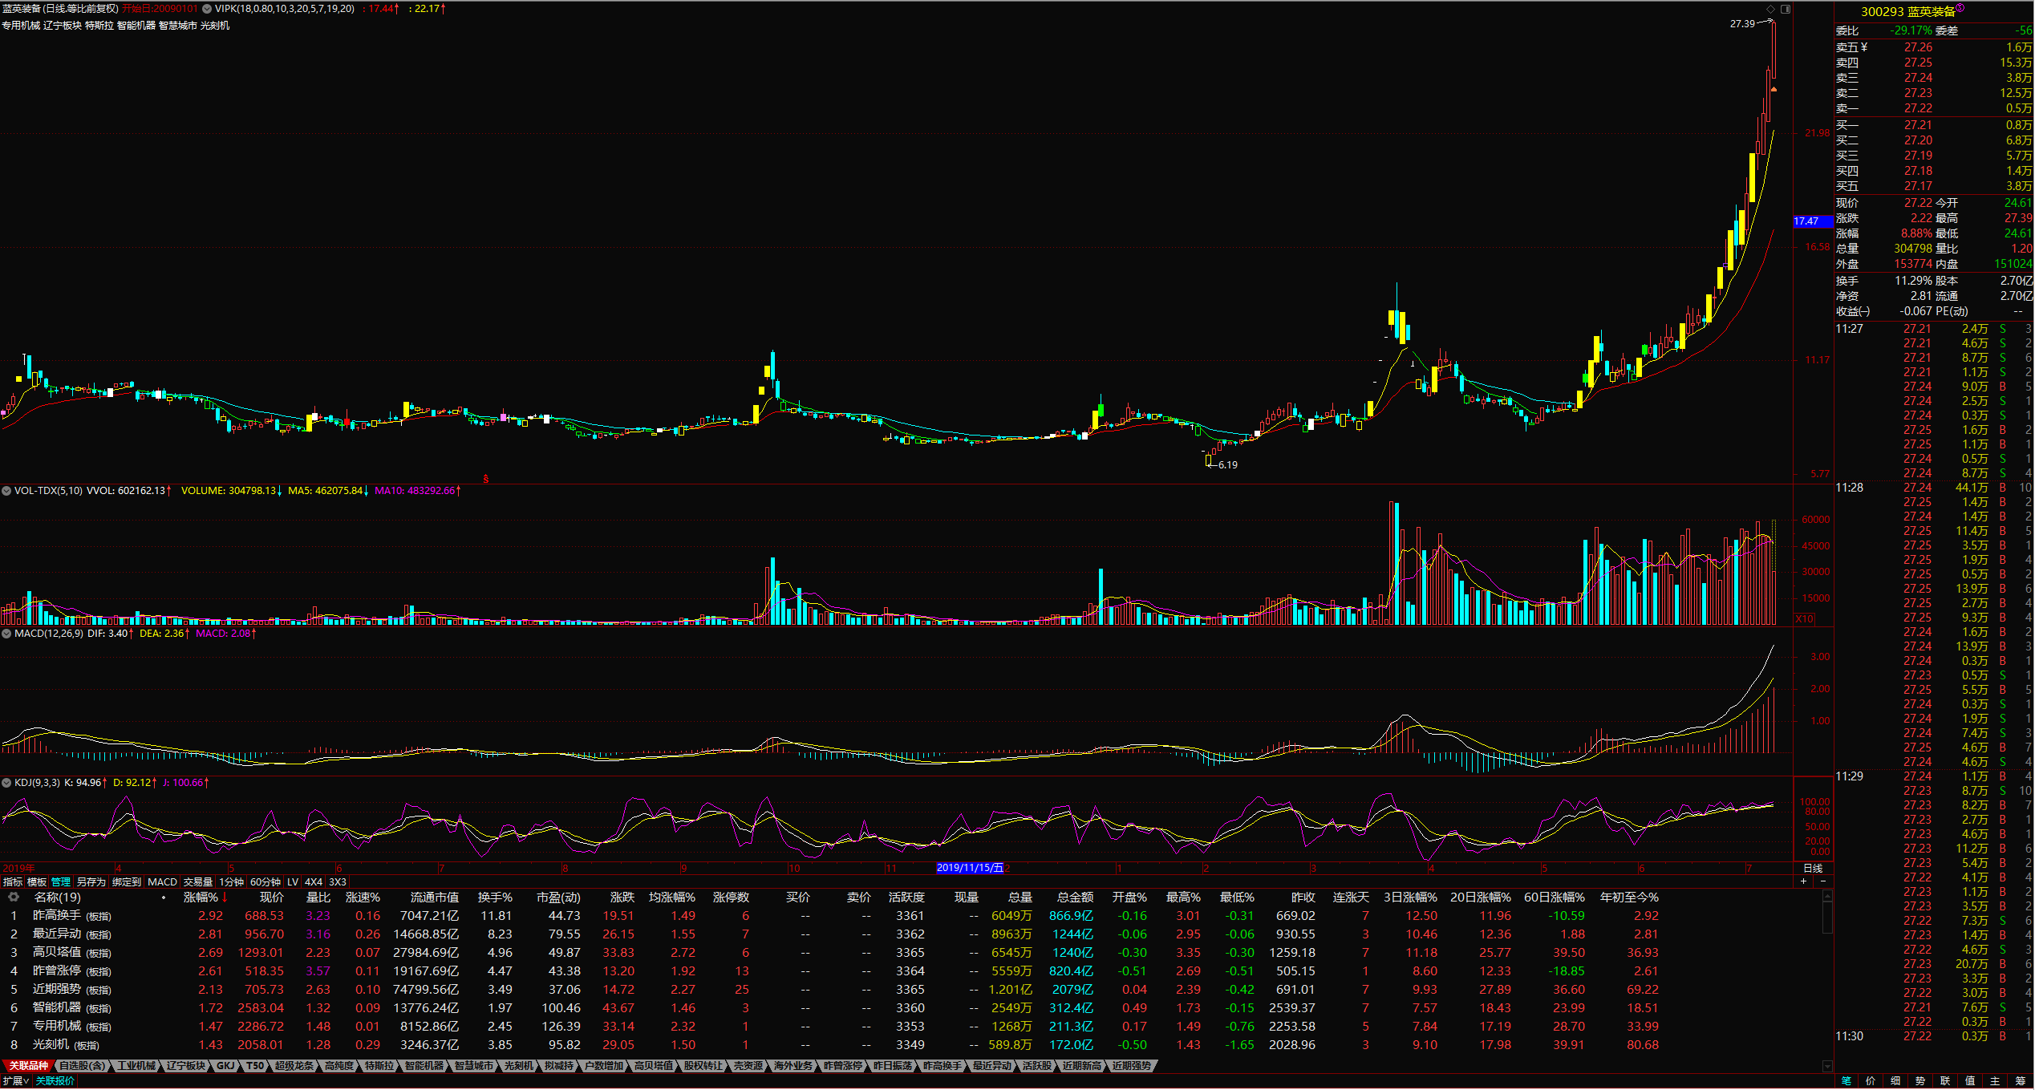Open the 日线 period selector

(x=1813, y=869)
